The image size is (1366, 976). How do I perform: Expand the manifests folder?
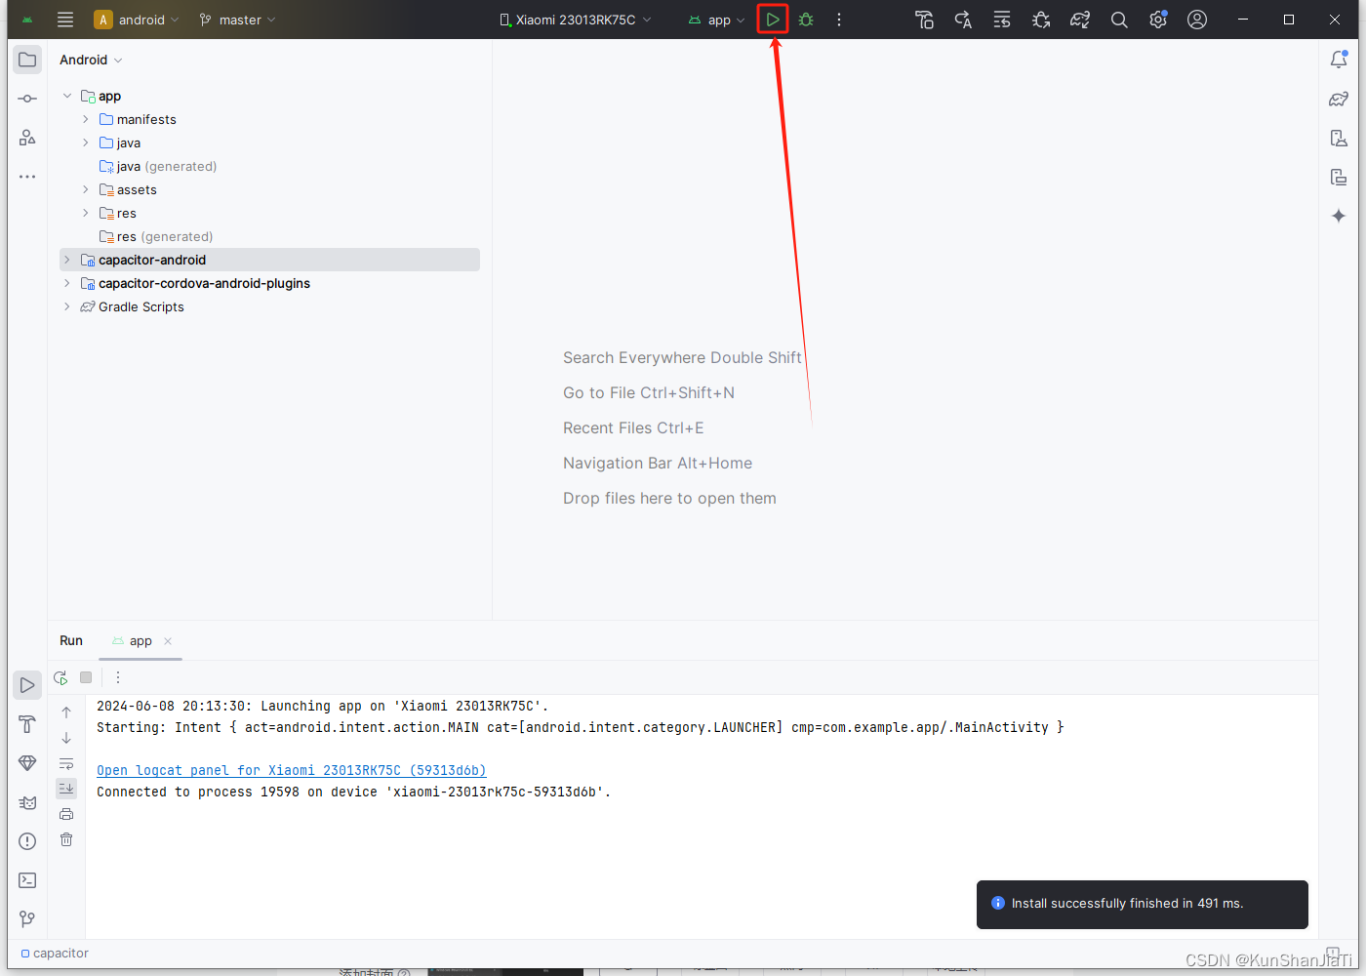point(86,119)
